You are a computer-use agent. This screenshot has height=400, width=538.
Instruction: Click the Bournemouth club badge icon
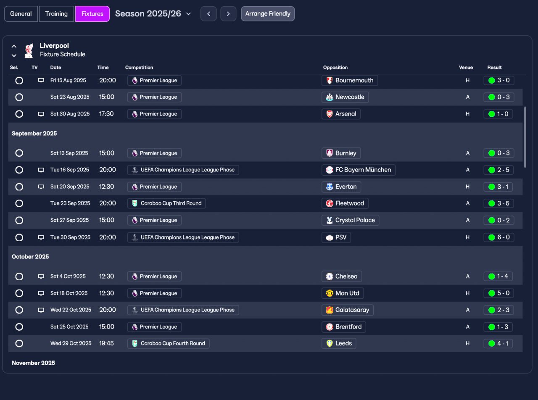330,80
